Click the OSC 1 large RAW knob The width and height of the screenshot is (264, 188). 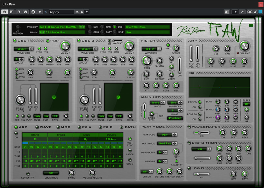point(20,100)
